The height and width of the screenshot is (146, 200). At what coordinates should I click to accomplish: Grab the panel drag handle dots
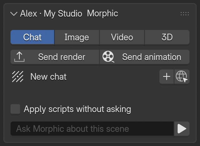click(x=185, y=14)
